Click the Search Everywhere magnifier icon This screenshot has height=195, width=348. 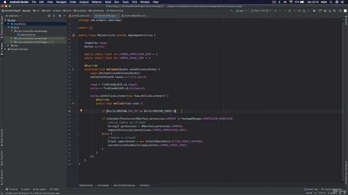[340, 11]
